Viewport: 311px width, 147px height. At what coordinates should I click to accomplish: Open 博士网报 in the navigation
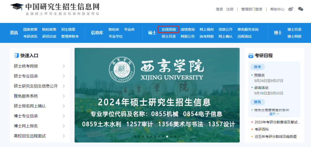point(295,37)
